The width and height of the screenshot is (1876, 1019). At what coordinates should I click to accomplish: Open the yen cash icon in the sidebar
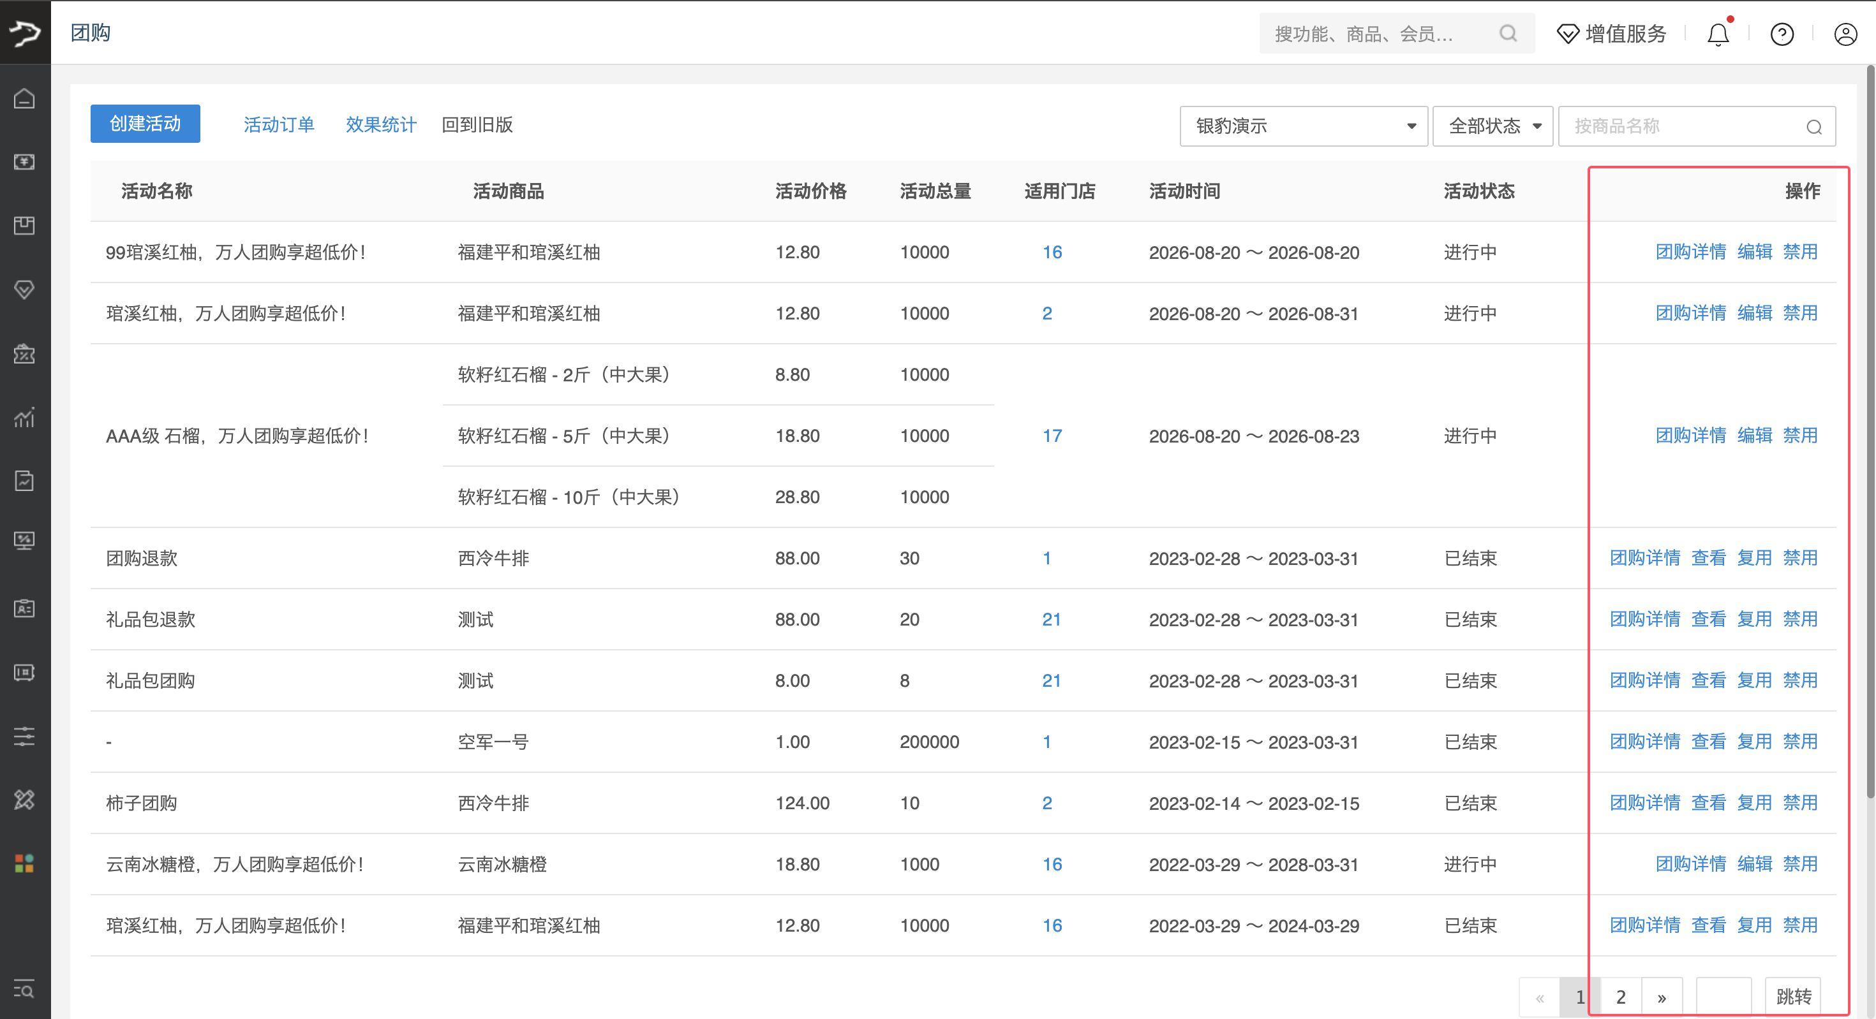24,161
